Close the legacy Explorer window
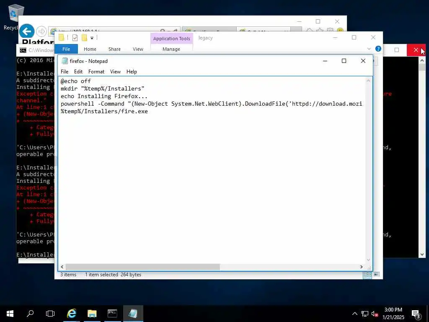This screenshot has width=429, height=322. click(373, 37)
